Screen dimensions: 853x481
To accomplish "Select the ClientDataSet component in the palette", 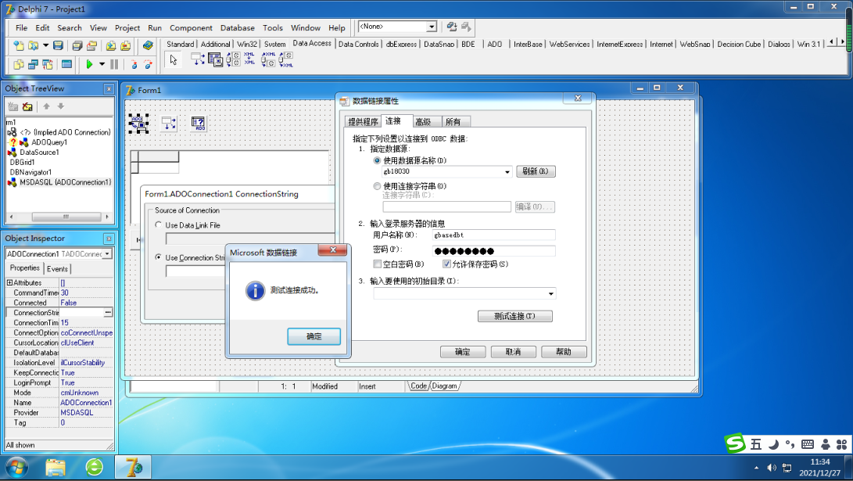I will 216,59.
